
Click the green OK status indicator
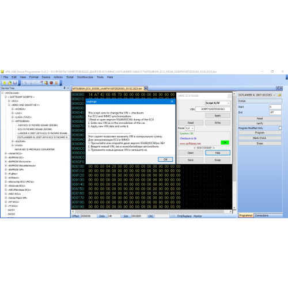pos(225,142)
